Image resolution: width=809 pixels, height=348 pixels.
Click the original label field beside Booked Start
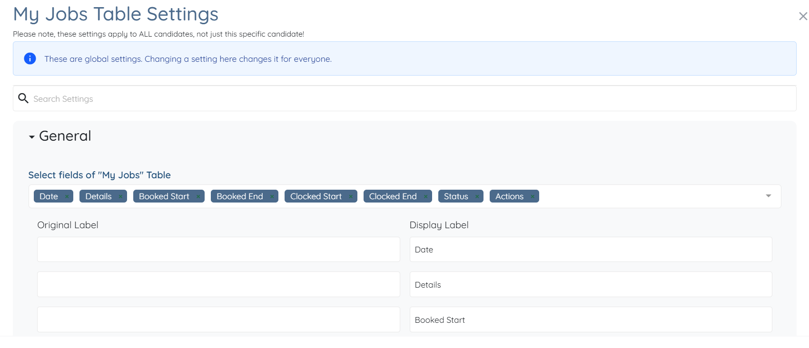tap(218, 319)
